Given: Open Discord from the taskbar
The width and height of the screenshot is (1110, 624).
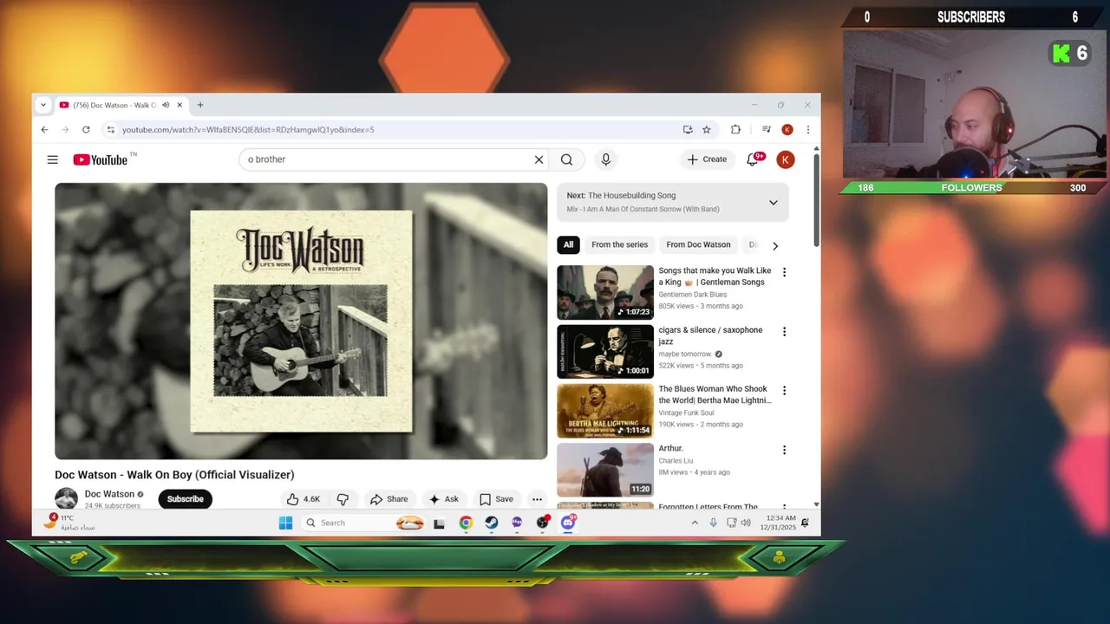Looking at the screenshot, I should point(568,523).
